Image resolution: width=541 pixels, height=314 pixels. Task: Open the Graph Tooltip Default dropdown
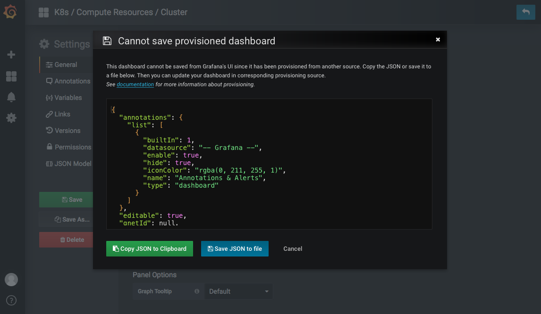click(x=238, y=291)
